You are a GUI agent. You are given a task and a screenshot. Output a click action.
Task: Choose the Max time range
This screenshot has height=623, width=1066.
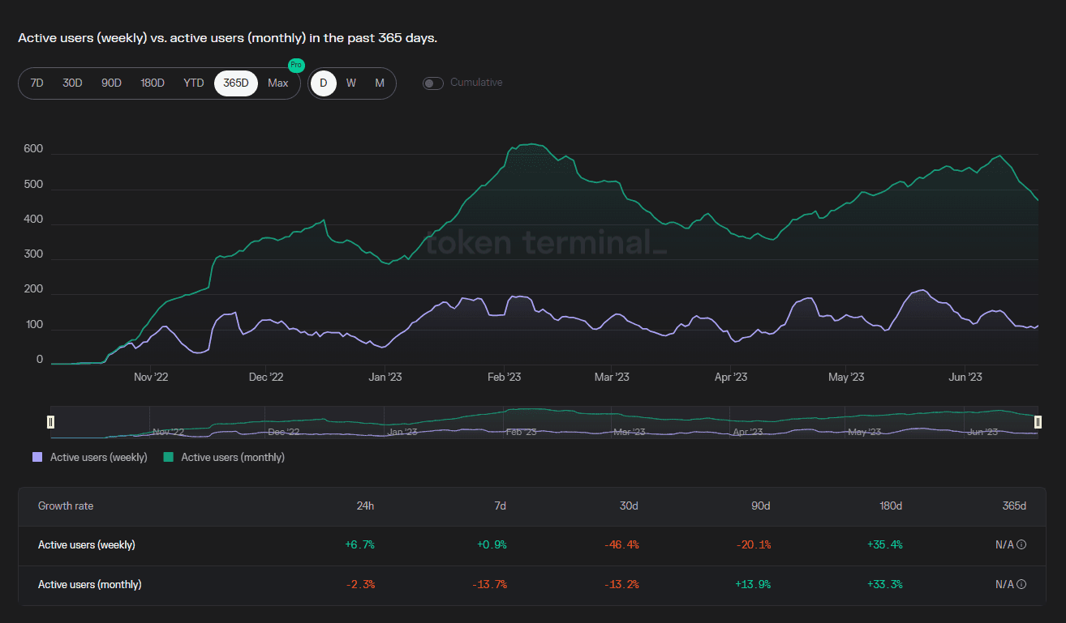tap(278, 83)
